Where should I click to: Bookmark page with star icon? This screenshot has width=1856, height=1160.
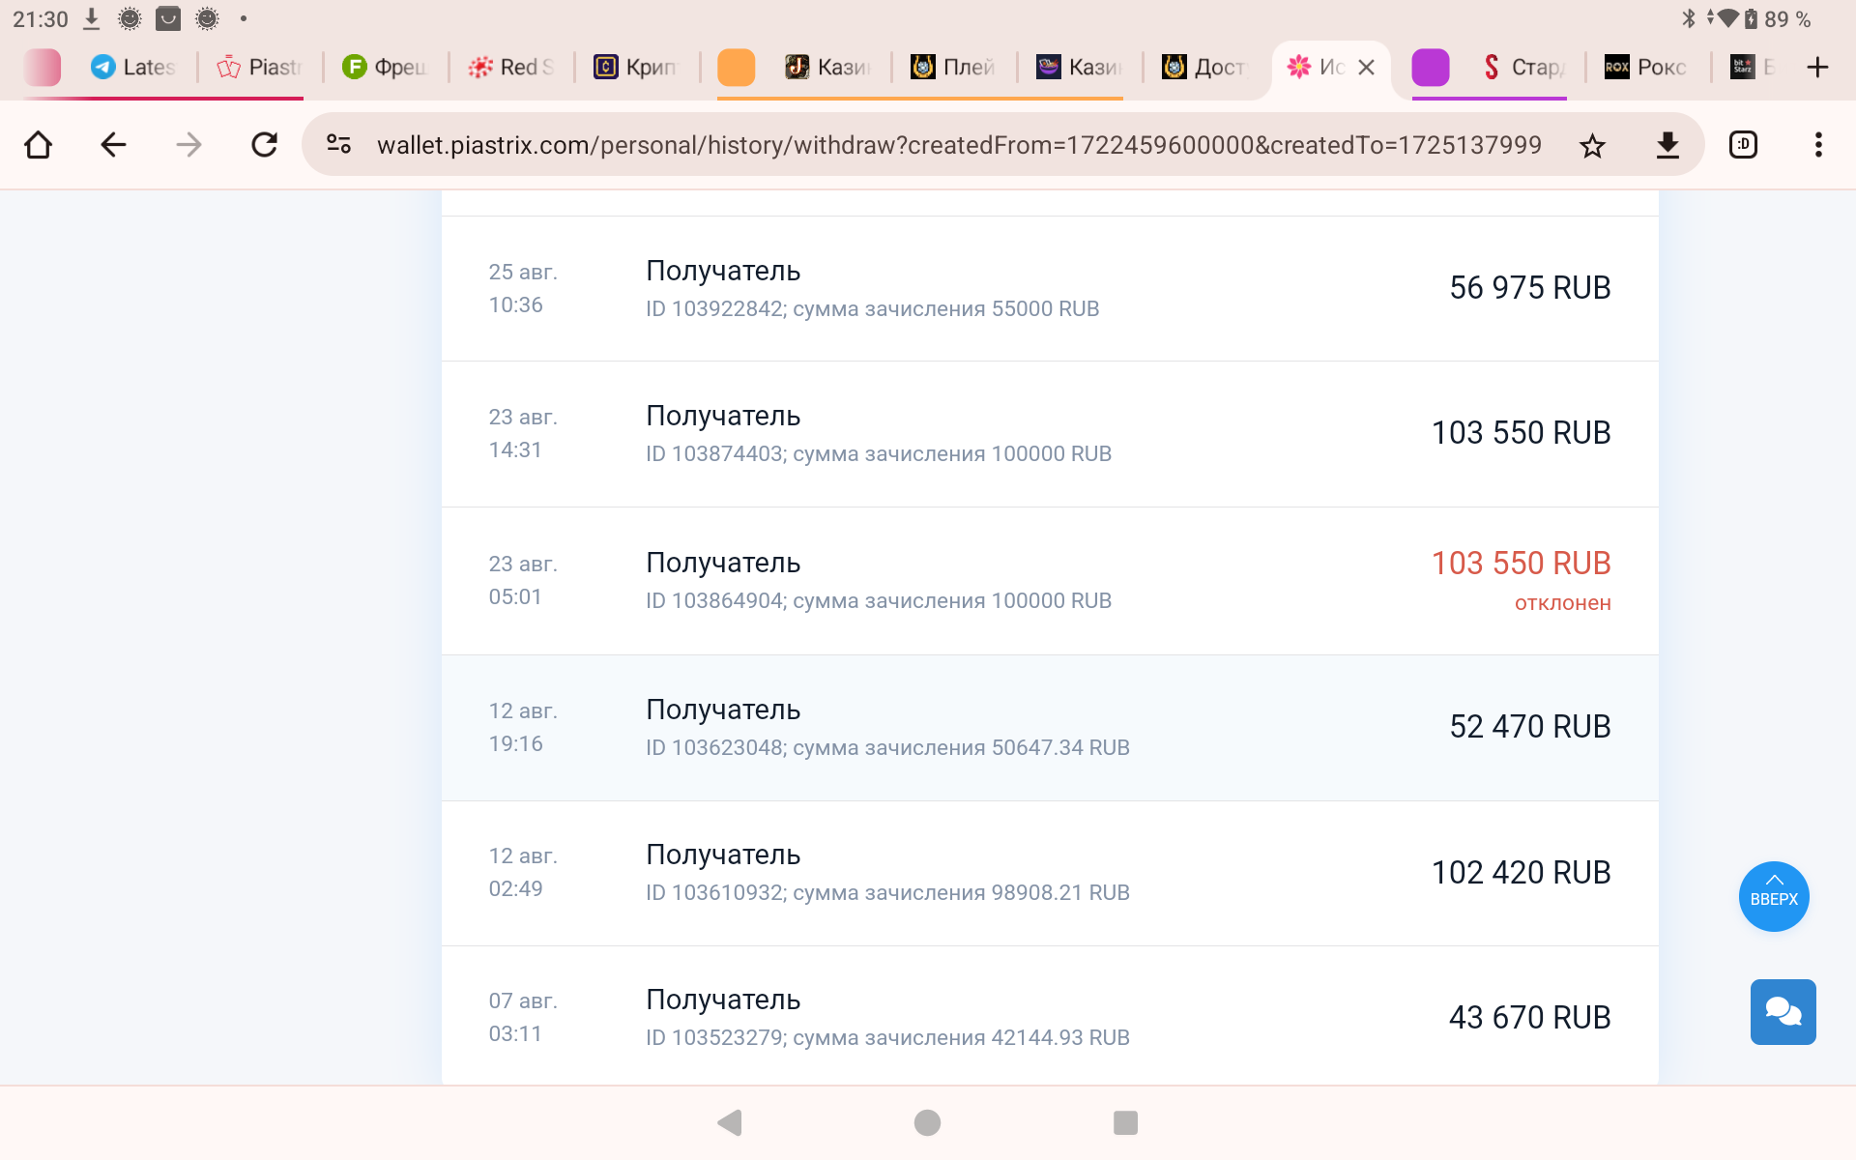click(x=1592, y=146)
